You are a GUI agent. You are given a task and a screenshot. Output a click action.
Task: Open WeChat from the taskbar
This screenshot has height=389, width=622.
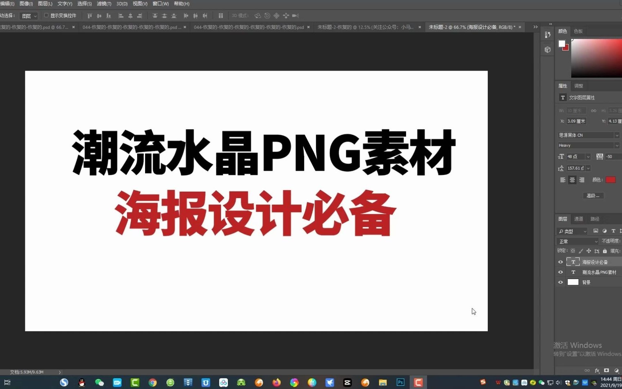pos(99,383)
